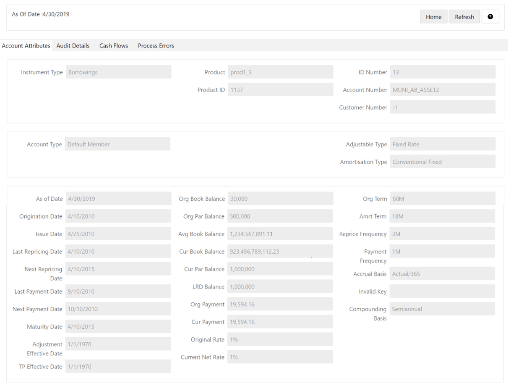This screenshot has height=386, width=511.
Task: Click the Reprice Frequency field 3M
Action: click(442, 234)
